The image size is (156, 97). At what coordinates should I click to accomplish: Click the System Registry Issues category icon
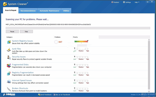coord(9,42)
